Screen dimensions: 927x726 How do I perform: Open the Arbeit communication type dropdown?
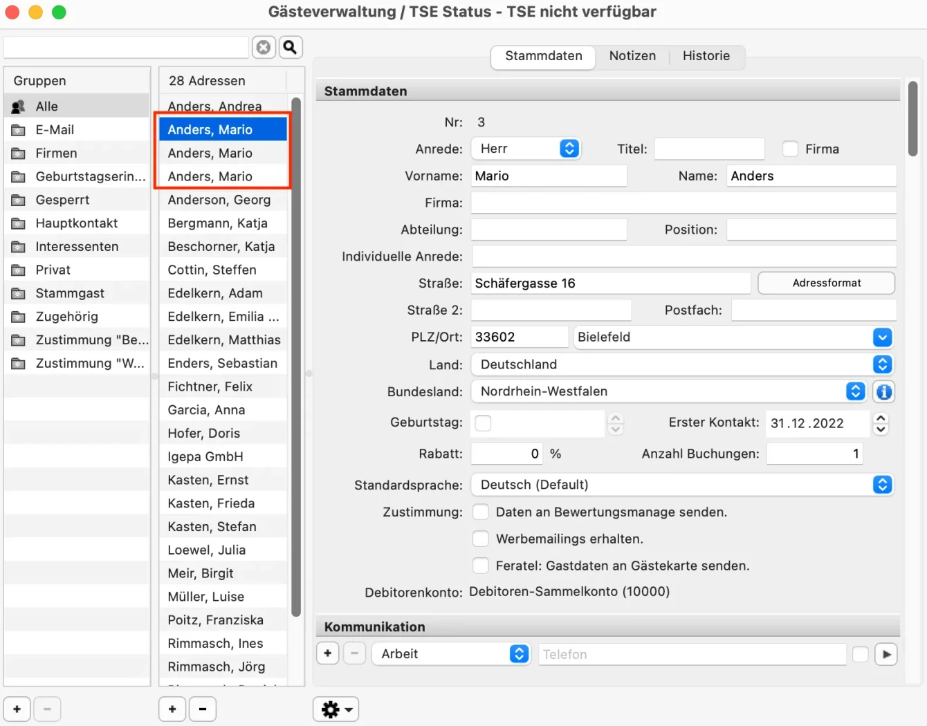(x=451, y=654)
